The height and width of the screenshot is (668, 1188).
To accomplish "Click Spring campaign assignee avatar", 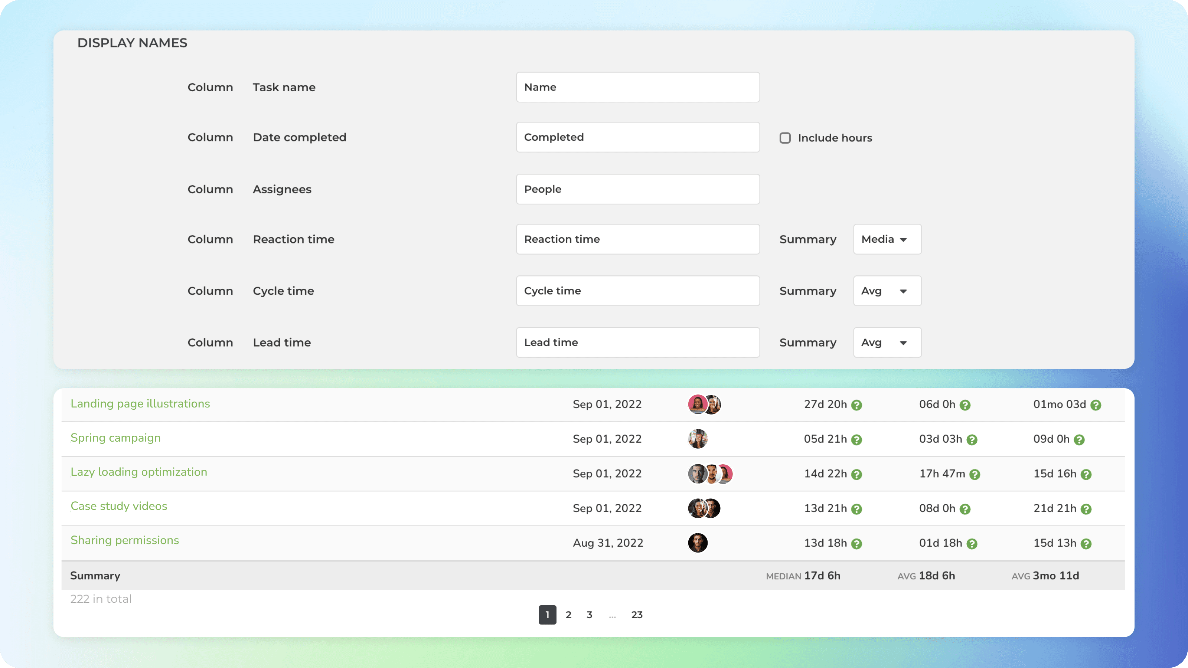I will point(698,438).
